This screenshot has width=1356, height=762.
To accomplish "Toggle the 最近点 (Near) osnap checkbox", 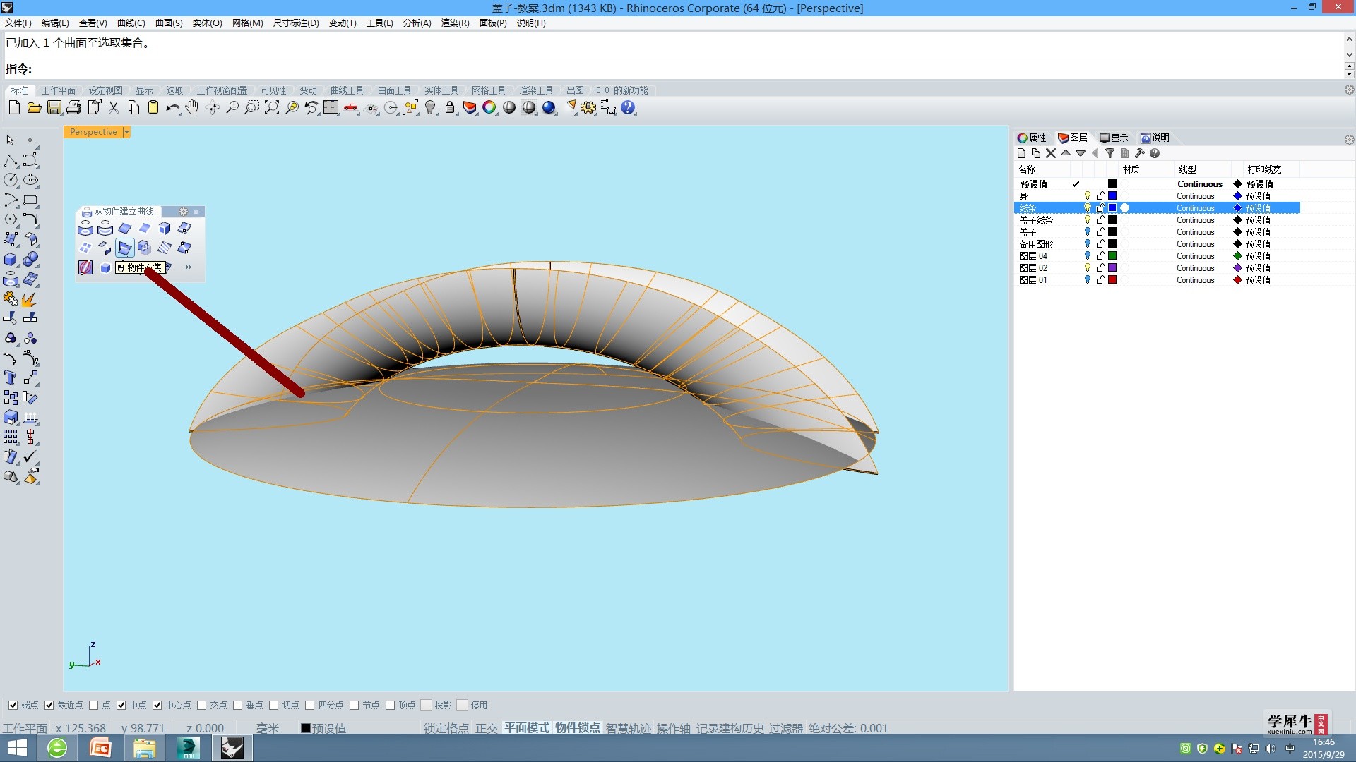I will coord(49,705).
